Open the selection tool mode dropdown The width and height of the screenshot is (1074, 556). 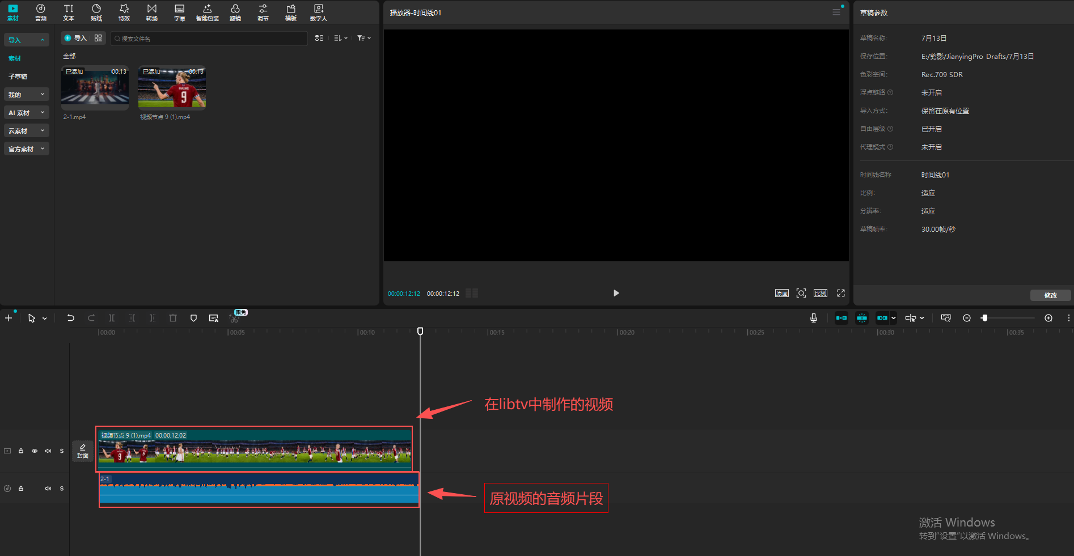[44, 319]
